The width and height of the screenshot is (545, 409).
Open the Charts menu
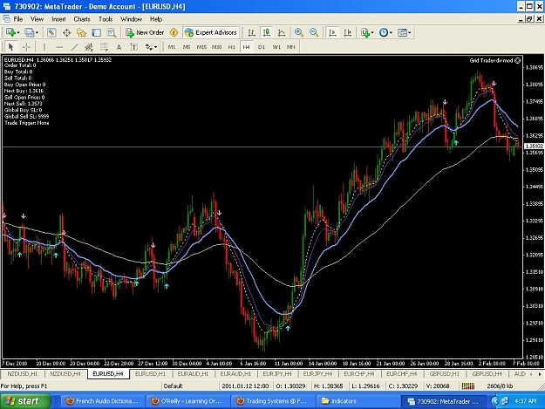[82, 19]
